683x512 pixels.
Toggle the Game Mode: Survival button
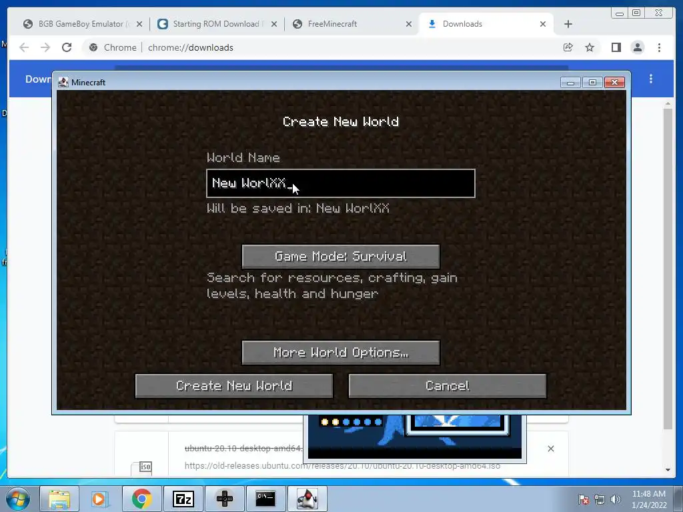point(341,257)
